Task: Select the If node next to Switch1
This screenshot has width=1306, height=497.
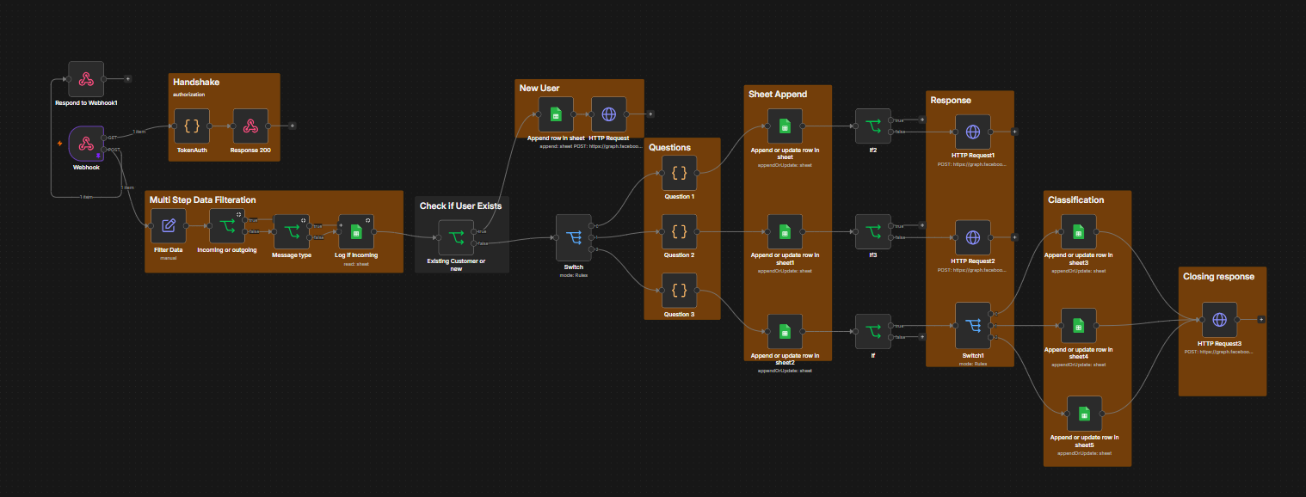Action: click(873, 332)
